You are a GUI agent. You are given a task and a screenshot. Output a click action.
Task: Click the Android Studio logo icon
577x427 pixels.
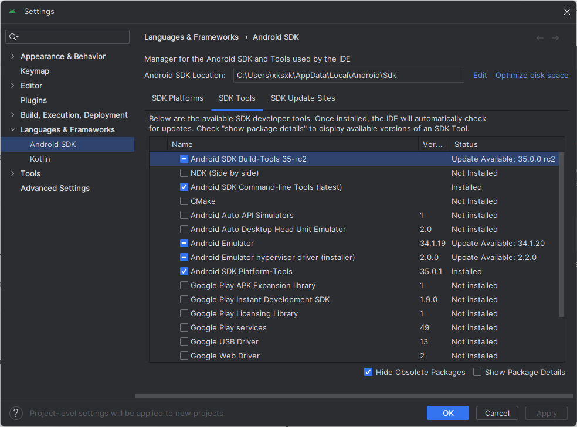tap(12, 11)
